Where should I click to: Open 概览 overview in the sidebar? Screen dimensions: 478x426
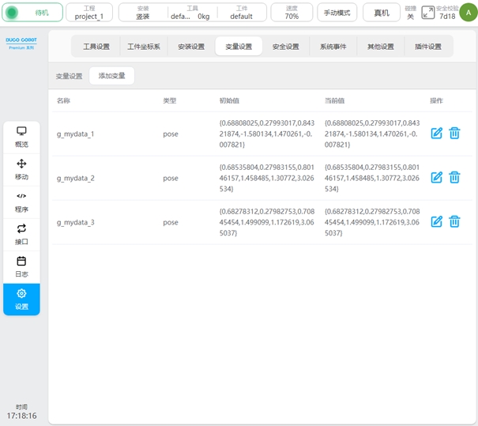(21, 137)
